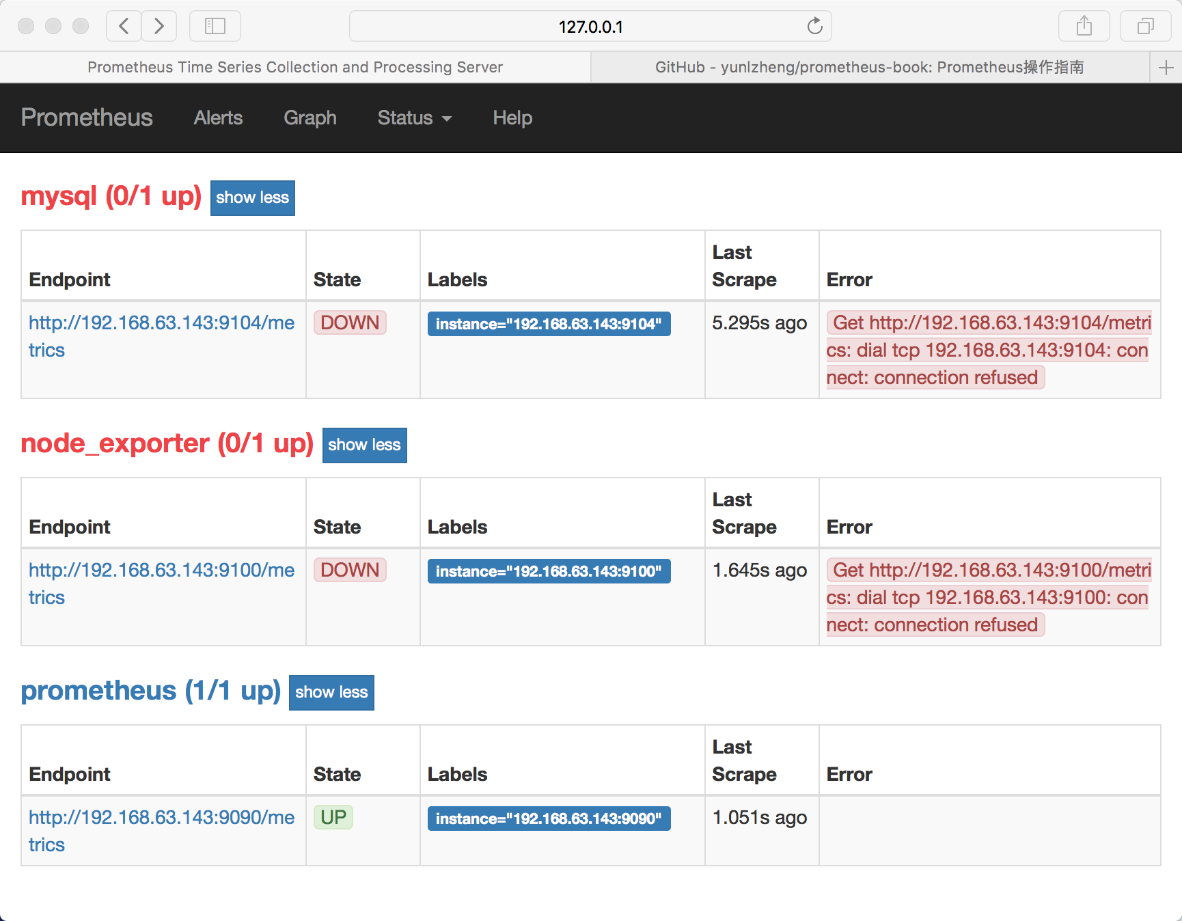Click the instance="192.168.63.143:9090" label
The height and width of the screenshot is (921, 1182).
tap(549, 819)
